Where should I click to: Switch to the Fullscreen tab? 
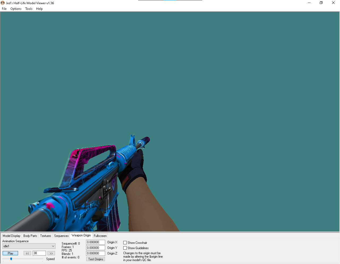[100, 236]
